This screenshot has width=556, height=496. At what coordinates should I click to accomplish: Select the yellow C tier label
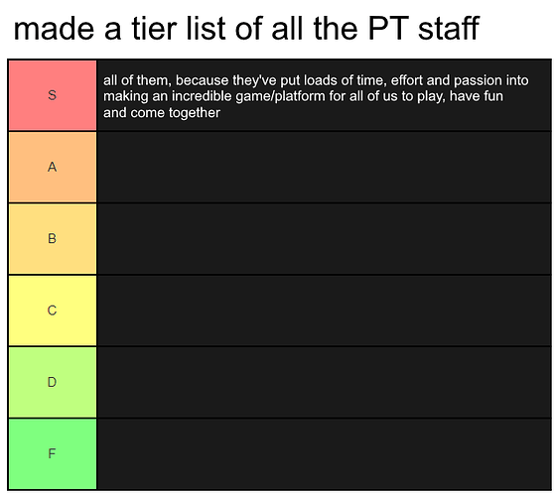(53, 310)
